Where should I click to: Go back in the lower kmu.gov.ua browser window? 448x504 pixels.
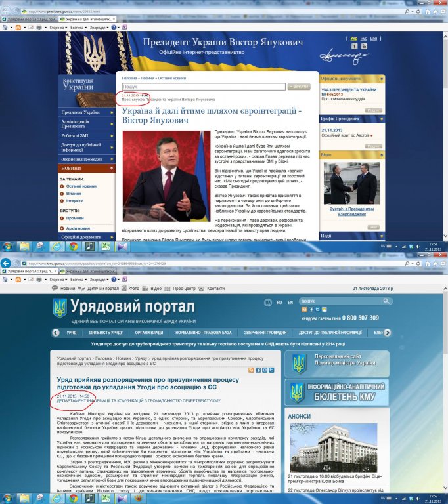click(6, 263)
